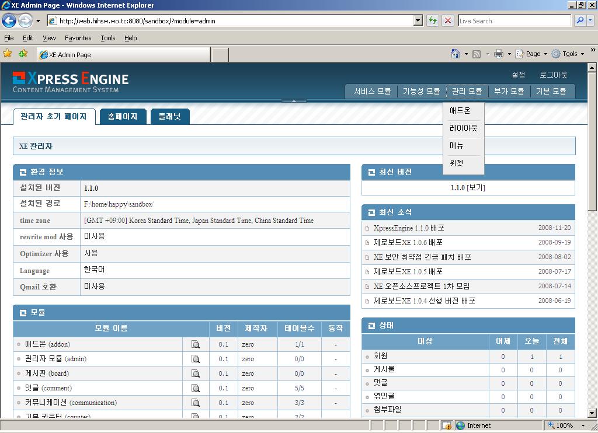Open news item XE 보안 취약점 긴급 패치 배포

[423, 257]
